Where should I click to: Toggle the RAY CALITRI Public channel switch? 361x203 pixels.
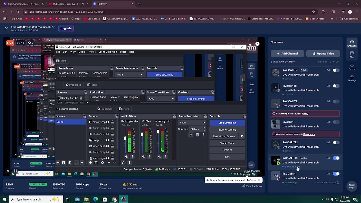pyautogui.click(x=336, y=70)
